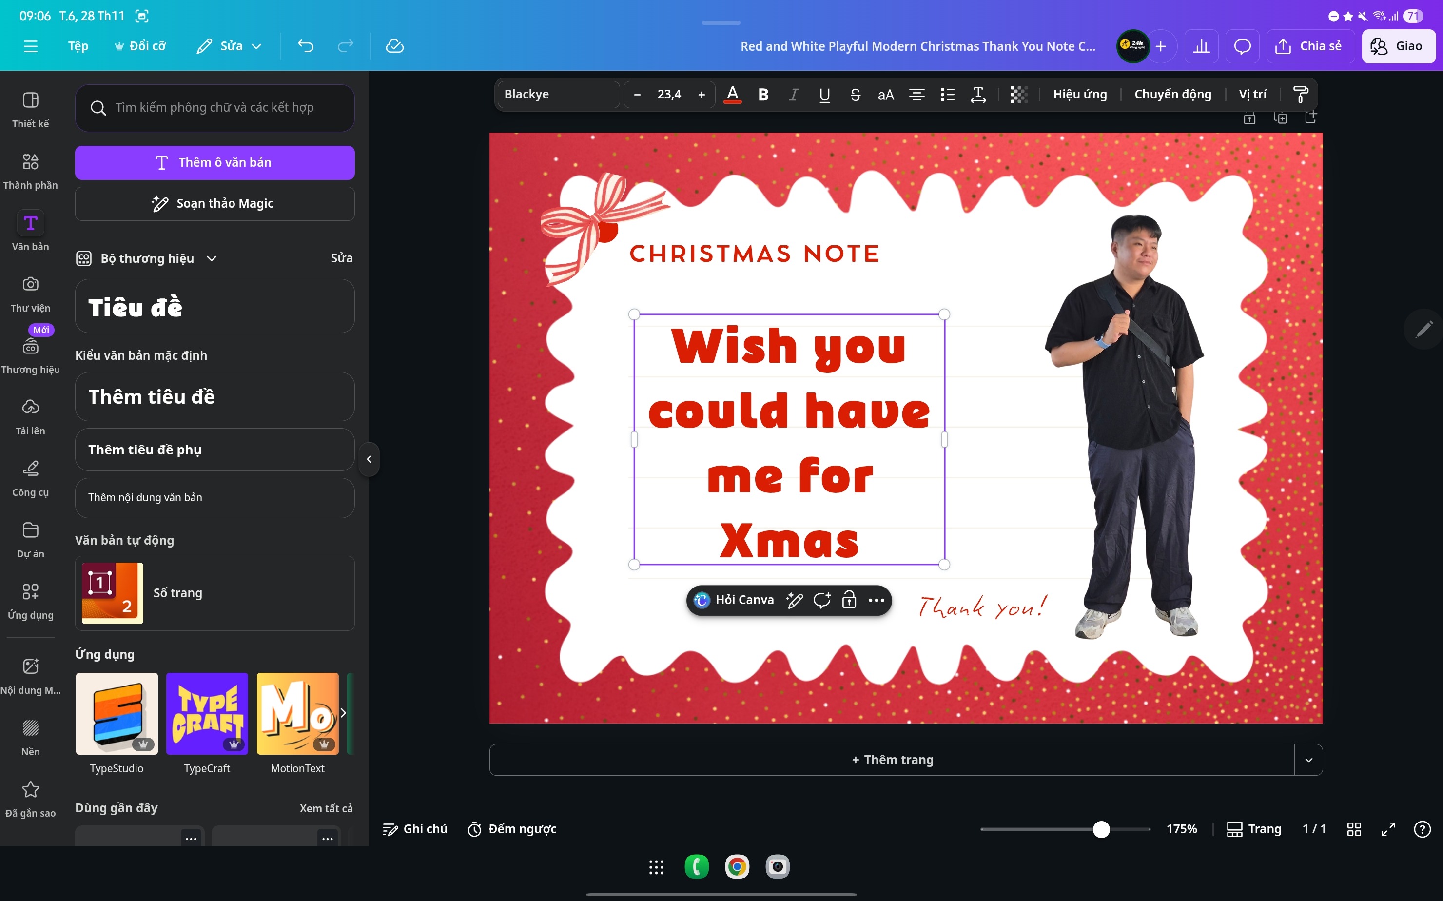Open the text color picker
The image size is (1443, 901).
pos(732,94)
